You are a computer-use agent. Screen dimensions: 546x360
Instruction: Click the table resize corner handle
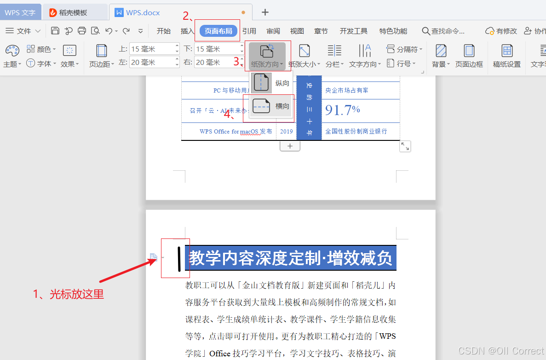405,146
